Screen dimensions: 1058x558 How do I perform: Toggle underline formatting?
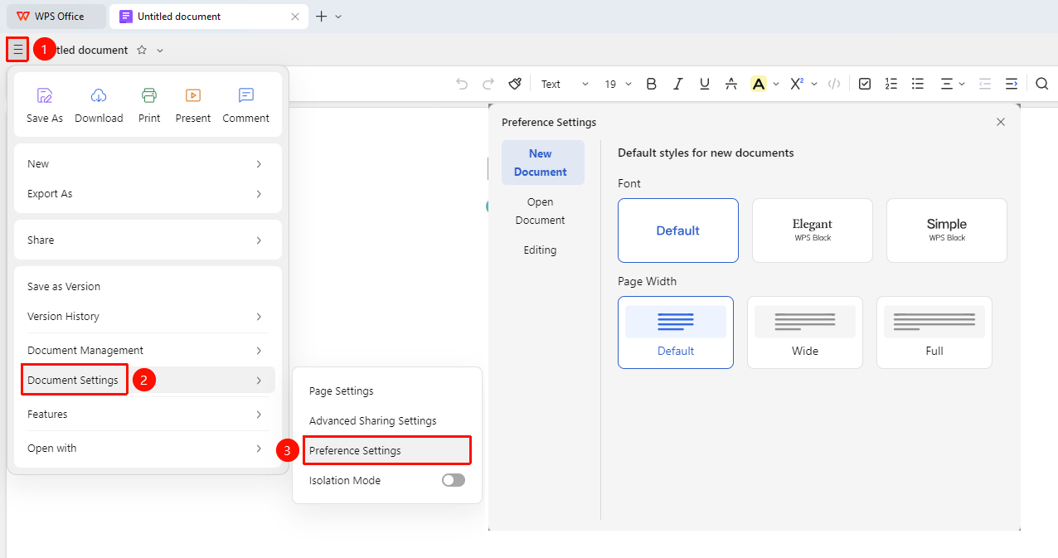[705, 84]
